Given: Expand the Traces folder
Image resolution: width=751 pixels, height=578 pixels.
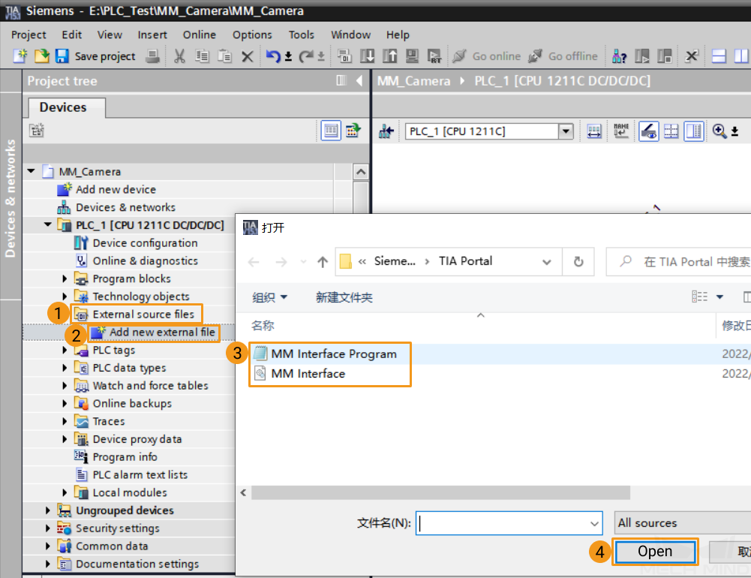Looking at the screenshot, I should click(x=65, y=421).
